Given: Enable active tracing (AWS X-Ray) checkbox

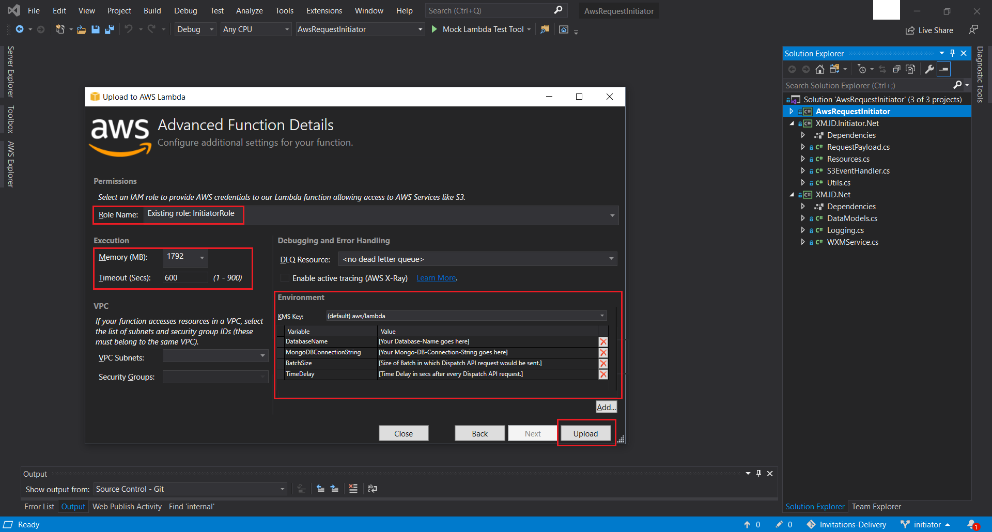Looking at the screenshot, I should point(285,278).
